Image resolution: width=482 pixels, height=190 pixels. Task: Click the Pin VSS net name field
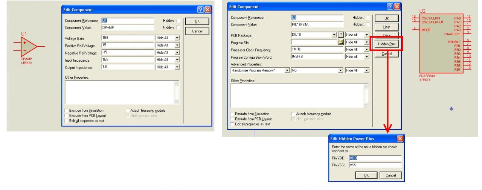[375, 165]
